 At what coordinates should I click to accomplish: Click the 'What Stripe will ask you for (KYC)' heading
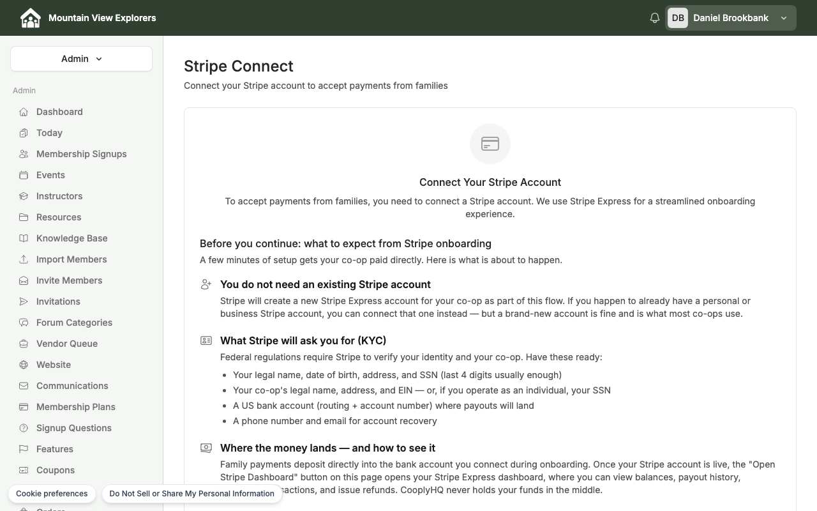[303, 340]
